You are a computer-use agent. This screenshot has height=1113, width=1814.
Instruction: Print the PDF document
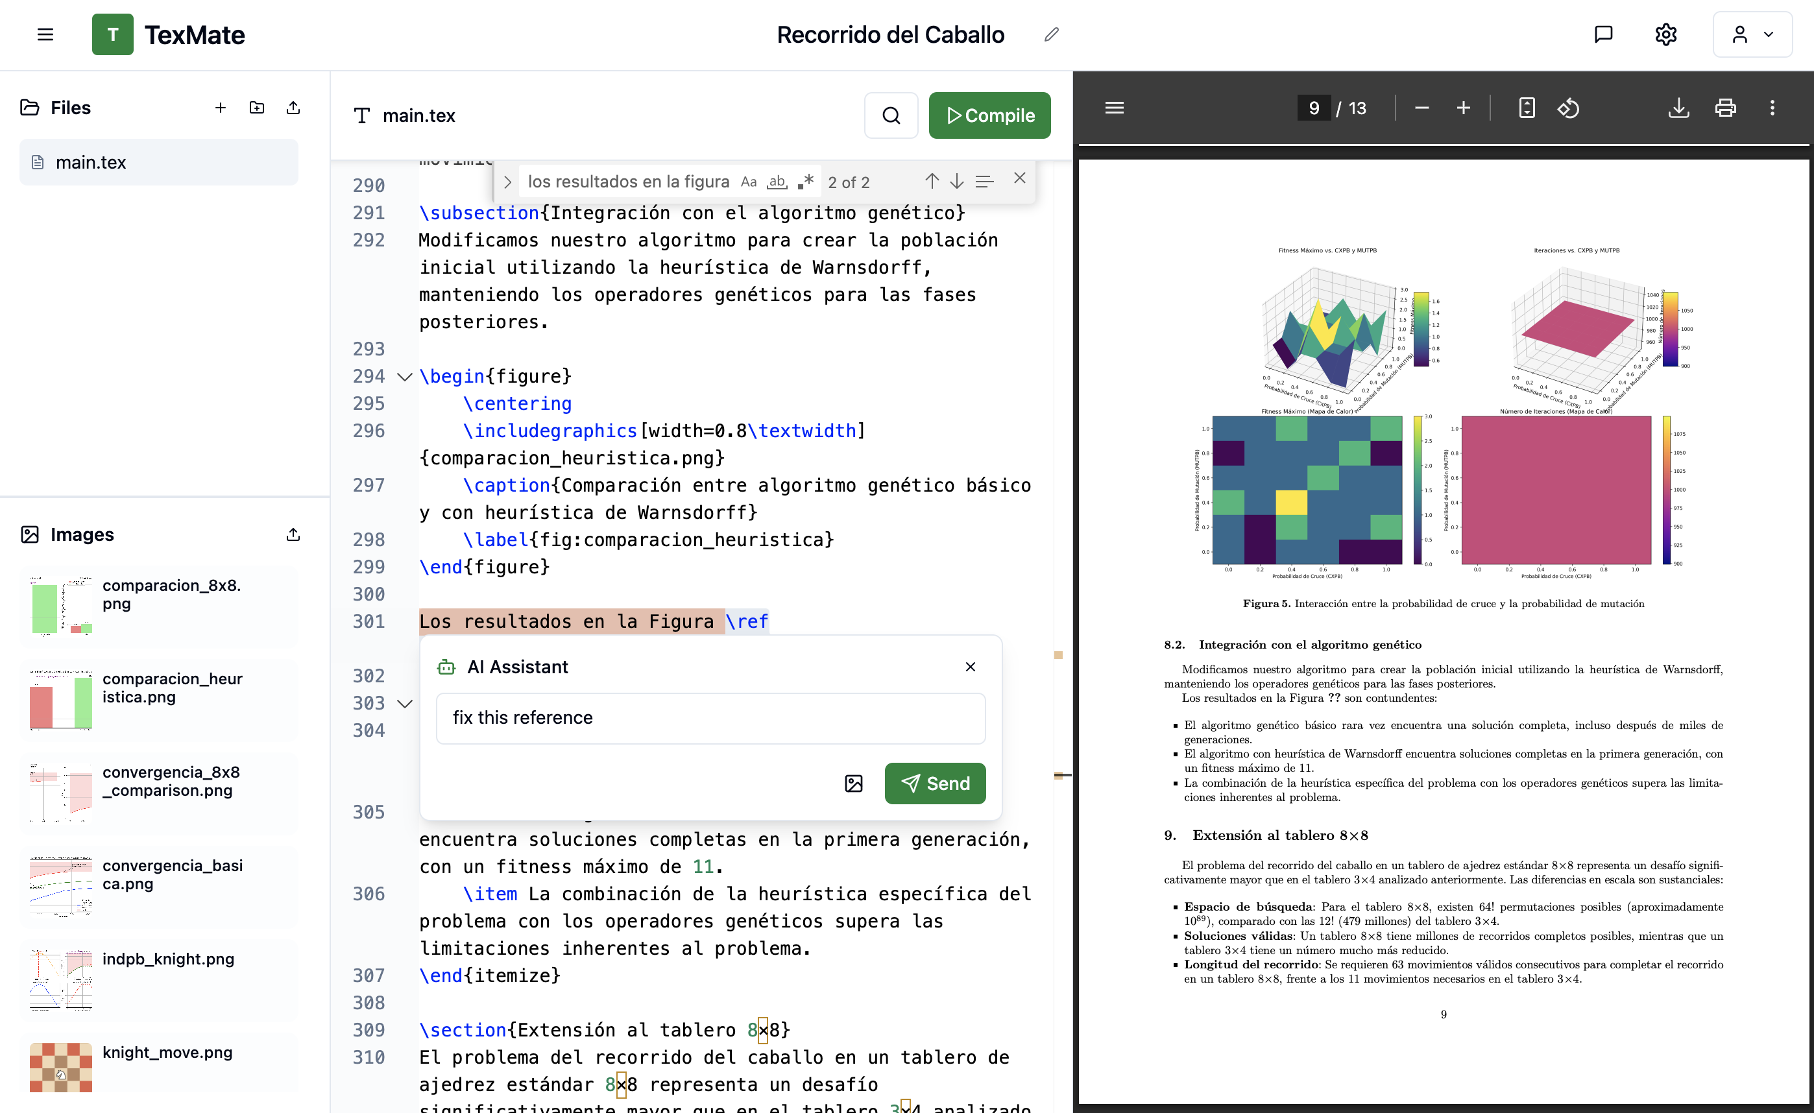tap(1726, 108)
